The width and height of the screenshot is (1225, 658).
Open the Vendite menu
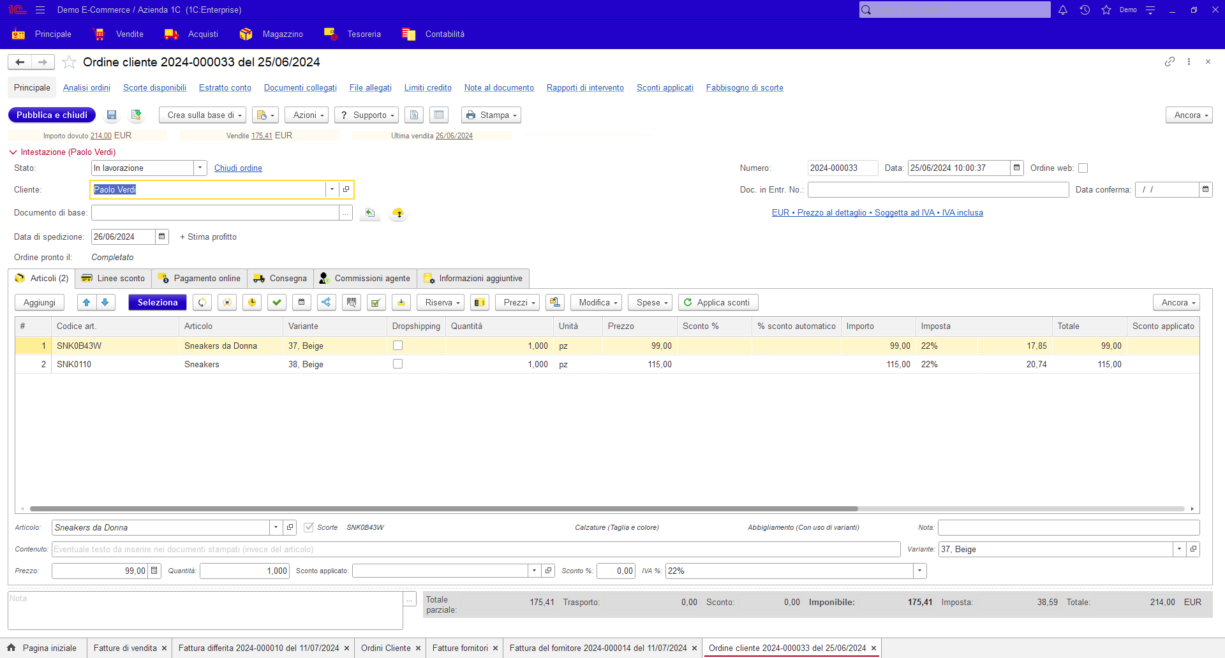coord(119,34)
